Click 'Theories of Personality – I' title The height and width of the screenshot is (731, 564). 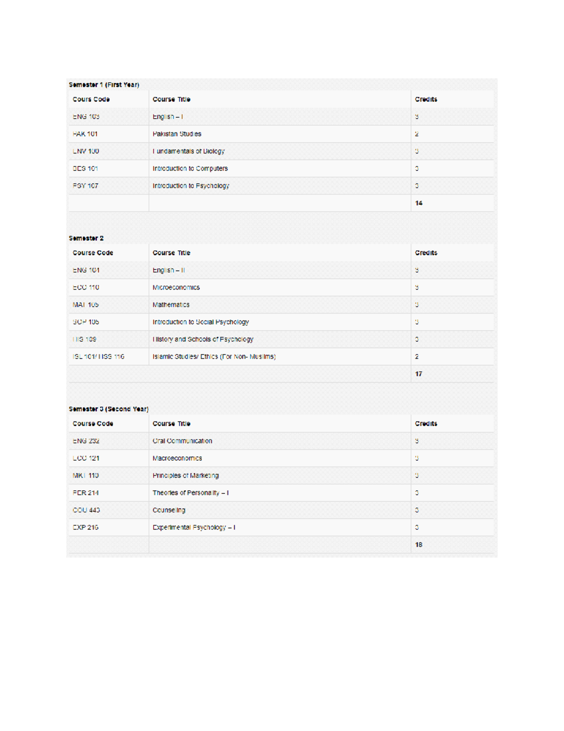(190, 493)
